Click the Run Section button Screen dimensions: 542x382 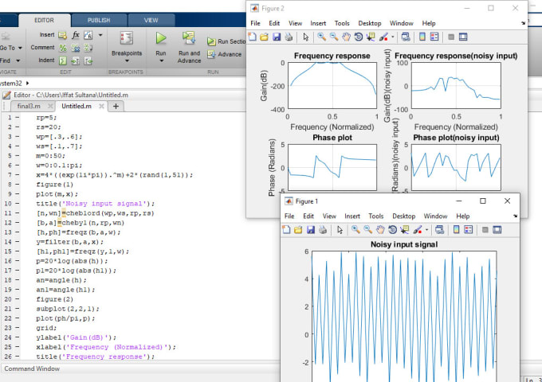tap(226, 41)
